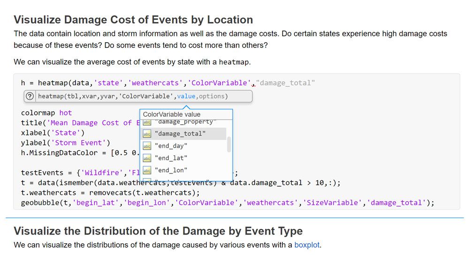Click the "colormap hot" code line
469x264 pixels.
tap(46, 113)
